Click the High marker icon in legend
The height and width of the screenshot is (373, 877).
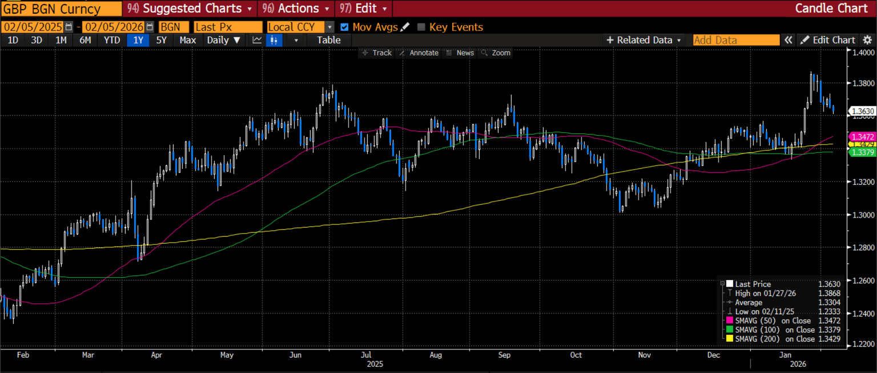point(730,293)
